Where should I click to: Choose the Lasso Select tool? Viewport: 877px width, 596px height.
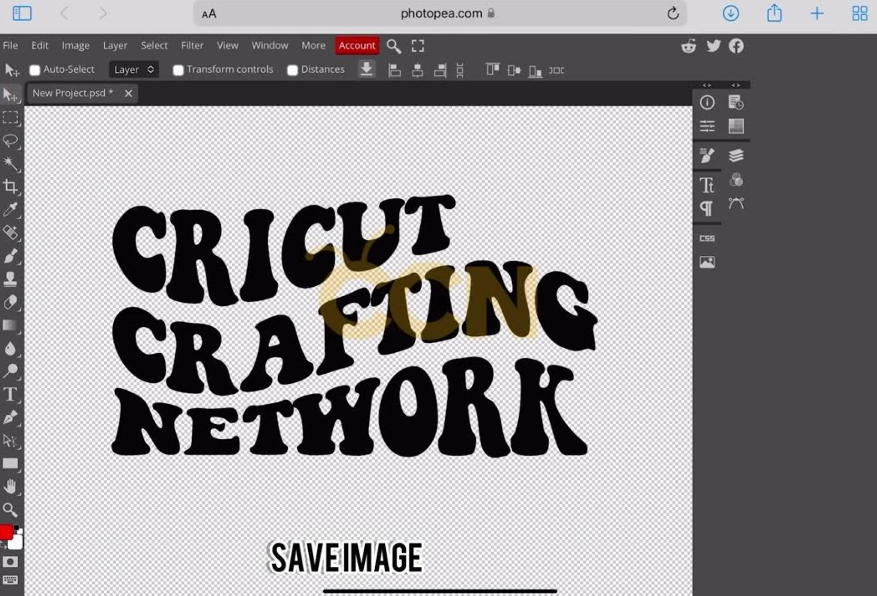(x=11, y=141)
